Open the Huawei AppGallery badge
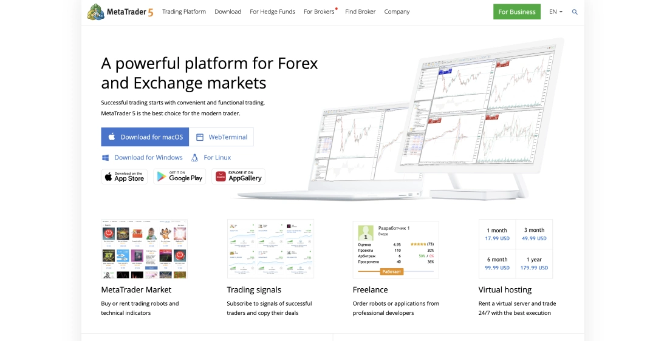The image size is (667, 341). pyautogui.click(x=238, y=177)
